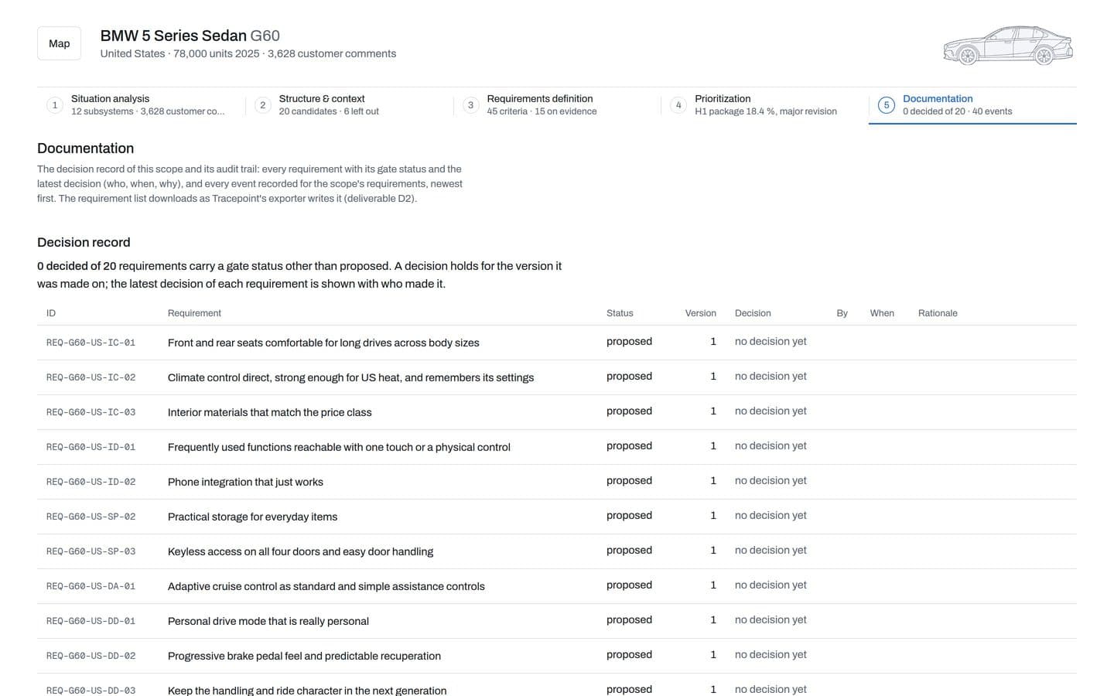
Task: Select requirement ID REQ-G60-US-DD-01
Action: [x=91, y=621]
